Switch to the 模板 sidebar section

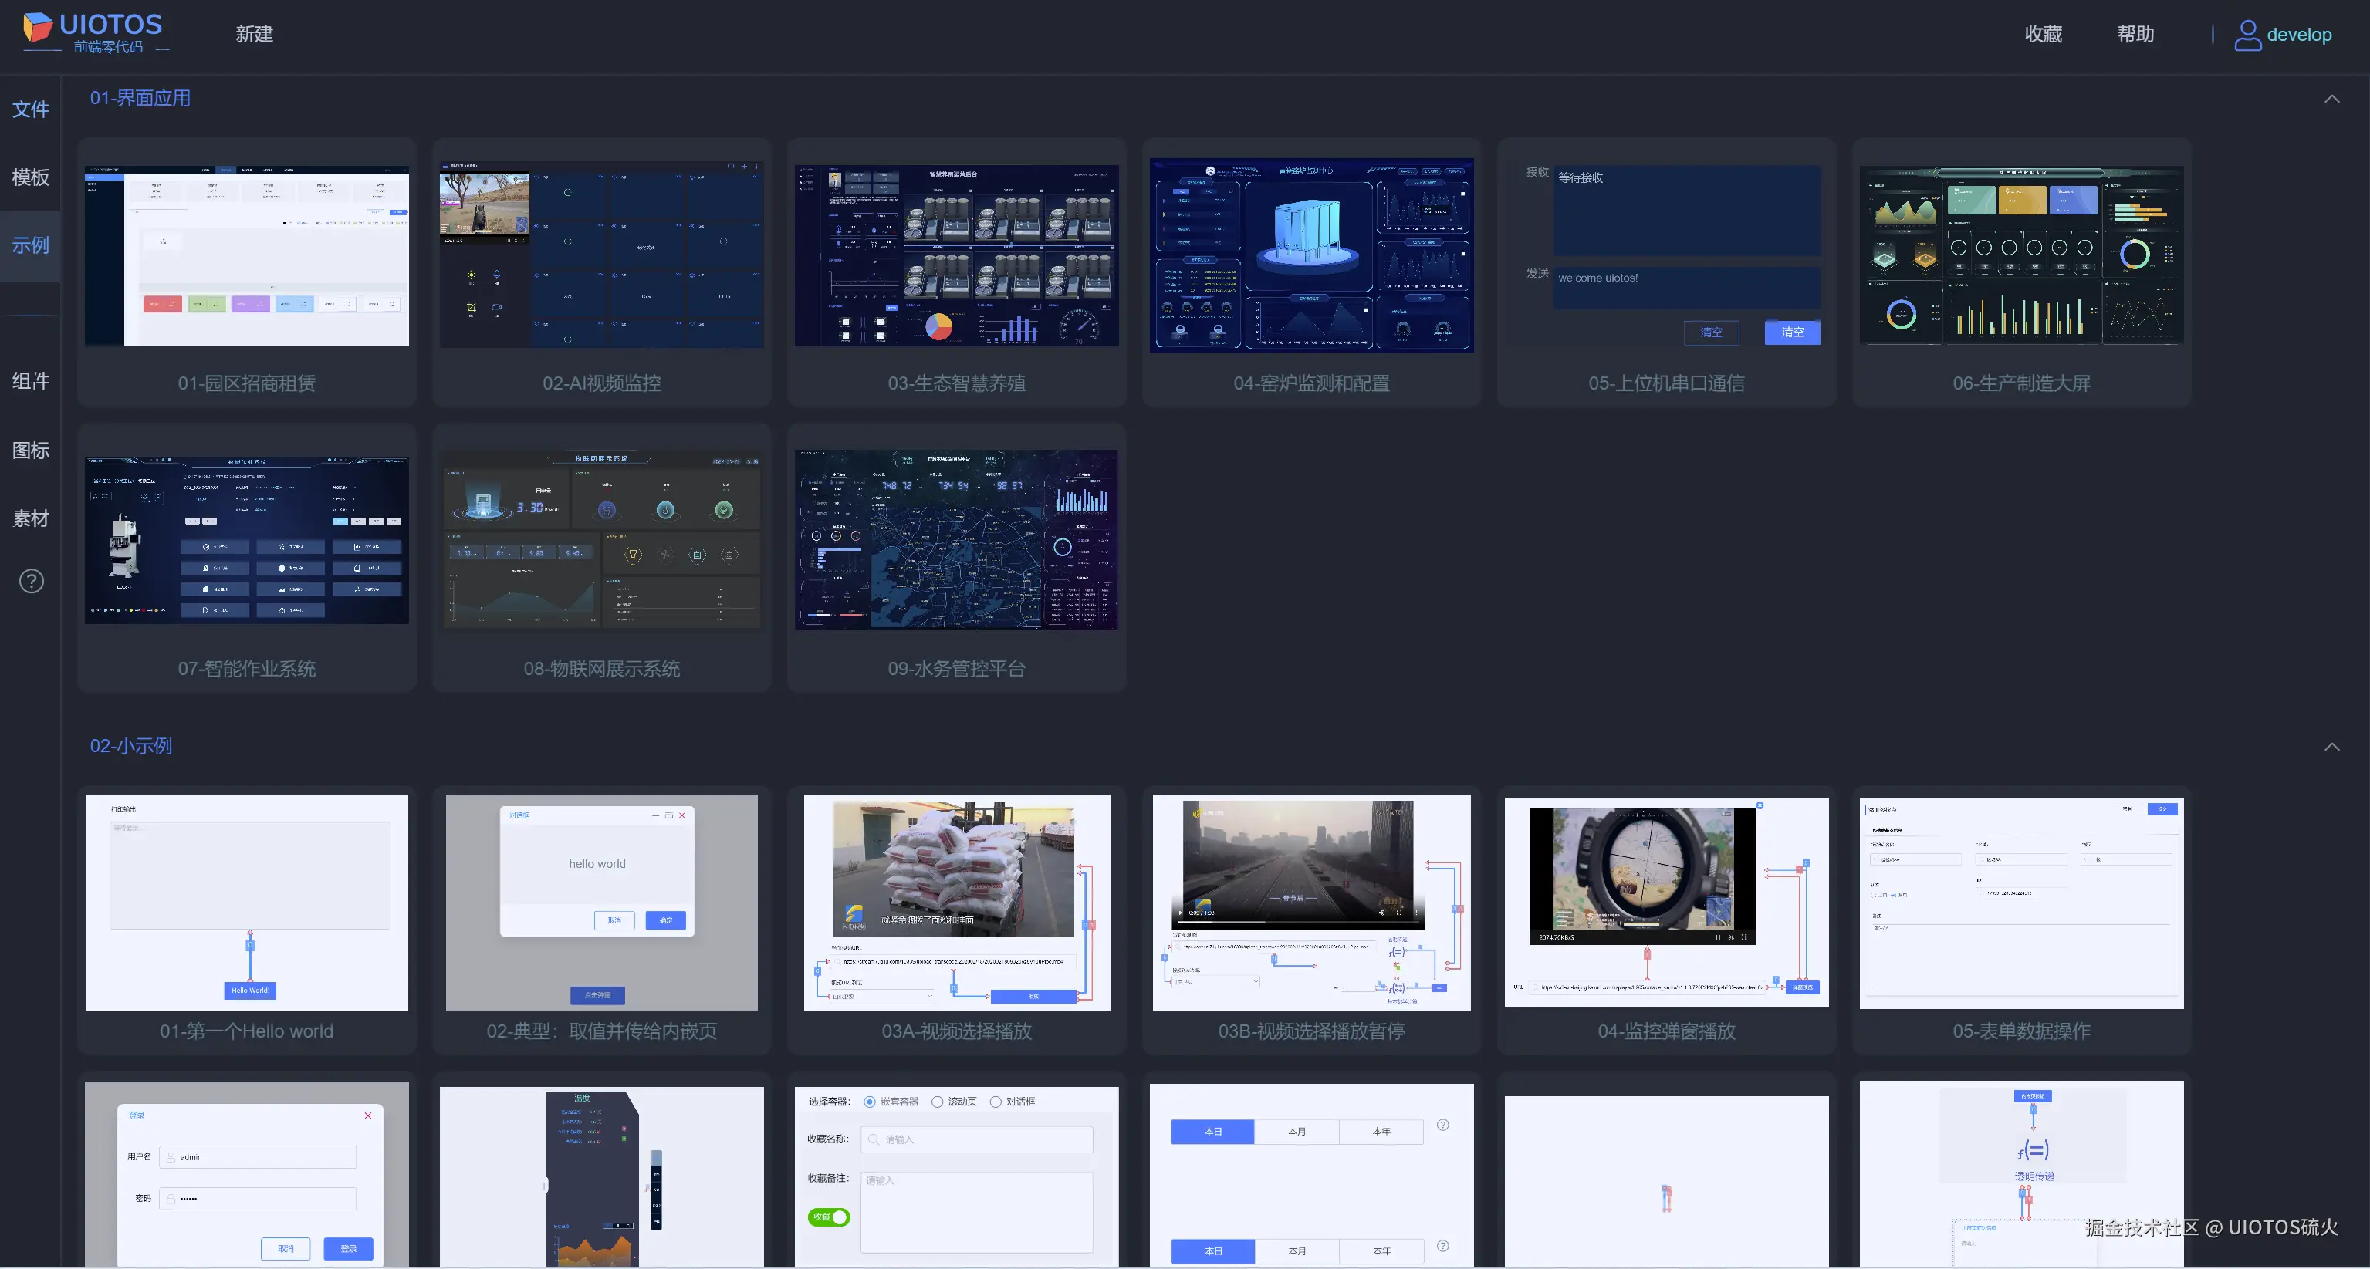coord(30,177)
